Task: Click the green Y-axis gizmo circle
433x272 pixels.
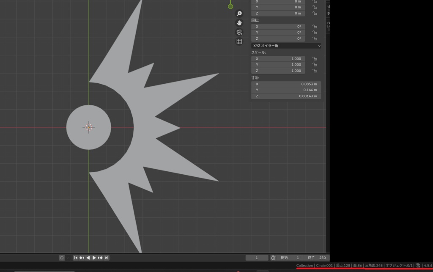Action: 230,6
